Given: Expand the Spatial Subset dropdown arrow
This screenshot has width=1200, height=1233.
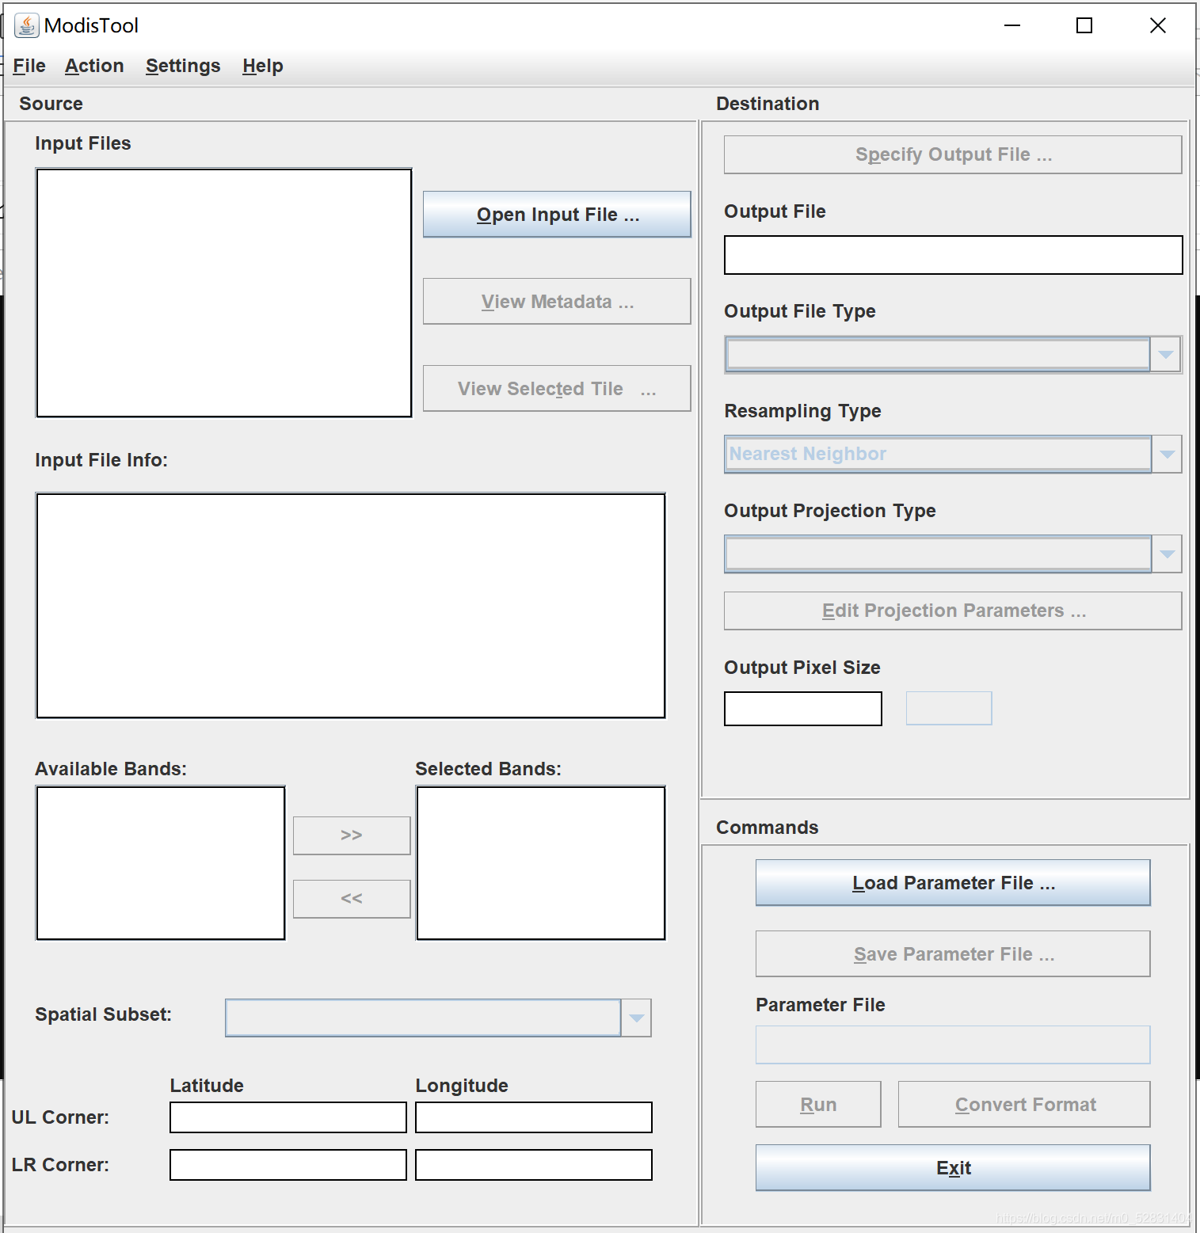Looking at the screenshot, I should 636,1018.
